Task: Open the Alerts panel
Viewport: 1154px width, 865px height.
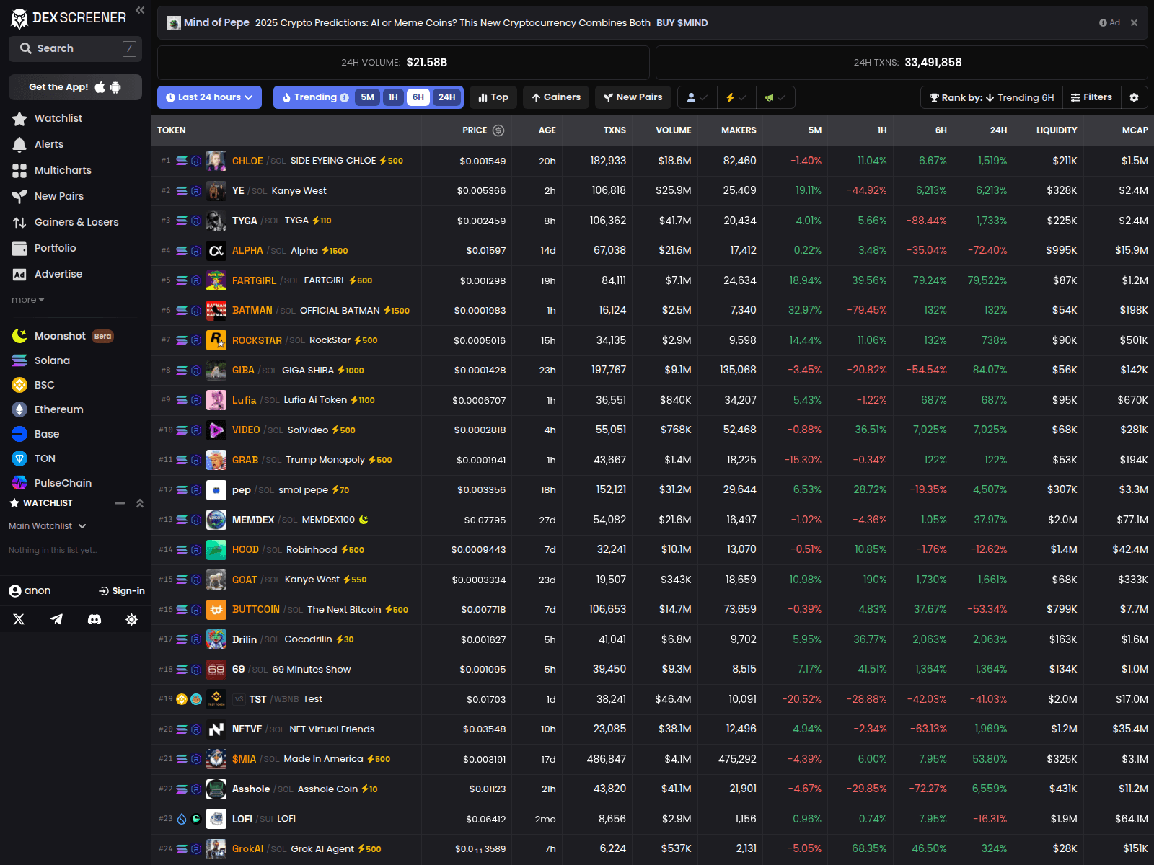Action: point(48,144)
